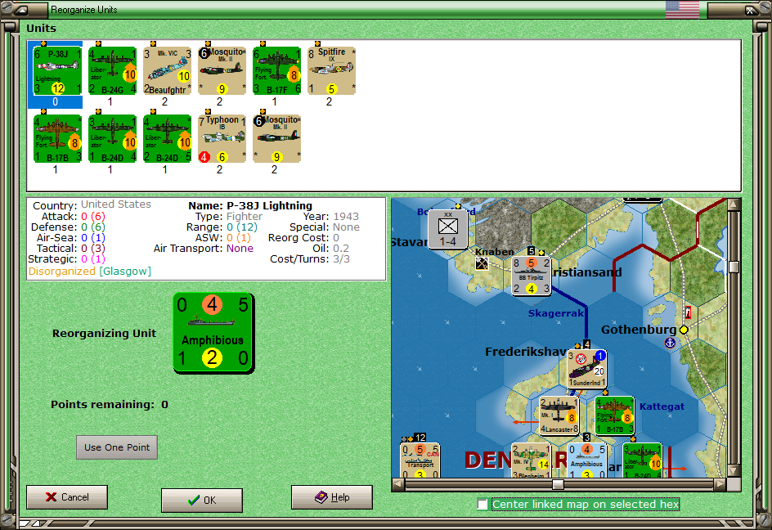Click the Cost/Turns 3/3 value
This screenshot has height=530, width=772.
(x=341, y=259)
